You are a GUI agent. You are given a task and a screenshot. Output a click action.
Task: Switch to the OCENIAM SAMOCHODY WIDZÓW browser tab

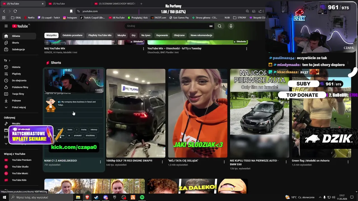coord(115,4)
